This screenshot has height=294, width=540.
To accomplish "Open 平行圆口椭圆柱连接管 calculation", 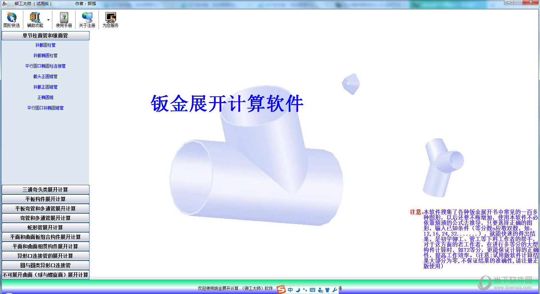I will [x=45, y=66].
